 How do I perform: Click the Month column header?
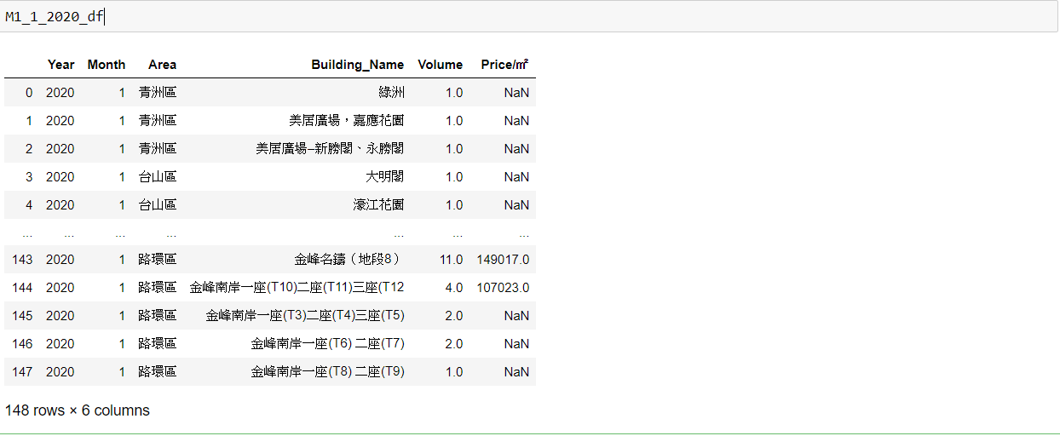tap(107, 65)
